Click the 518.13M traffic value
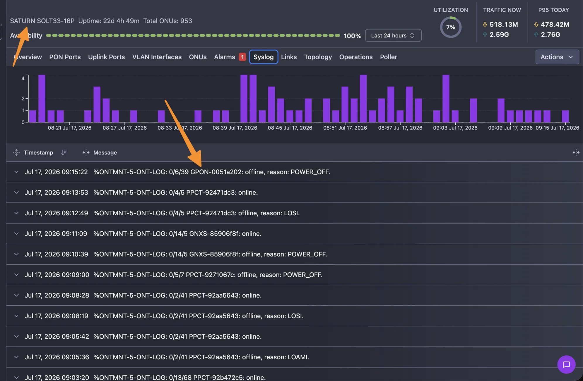The image size is (583, 381). 504,25
